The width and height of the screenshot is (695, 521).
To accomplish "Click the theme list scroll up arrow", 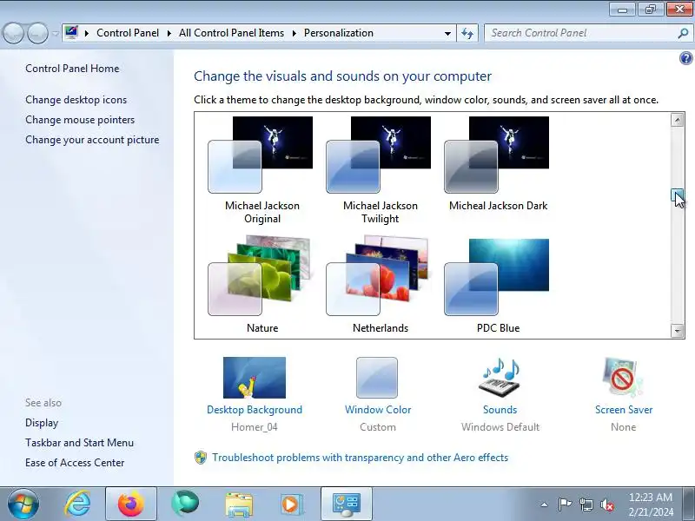I will 678,120.
